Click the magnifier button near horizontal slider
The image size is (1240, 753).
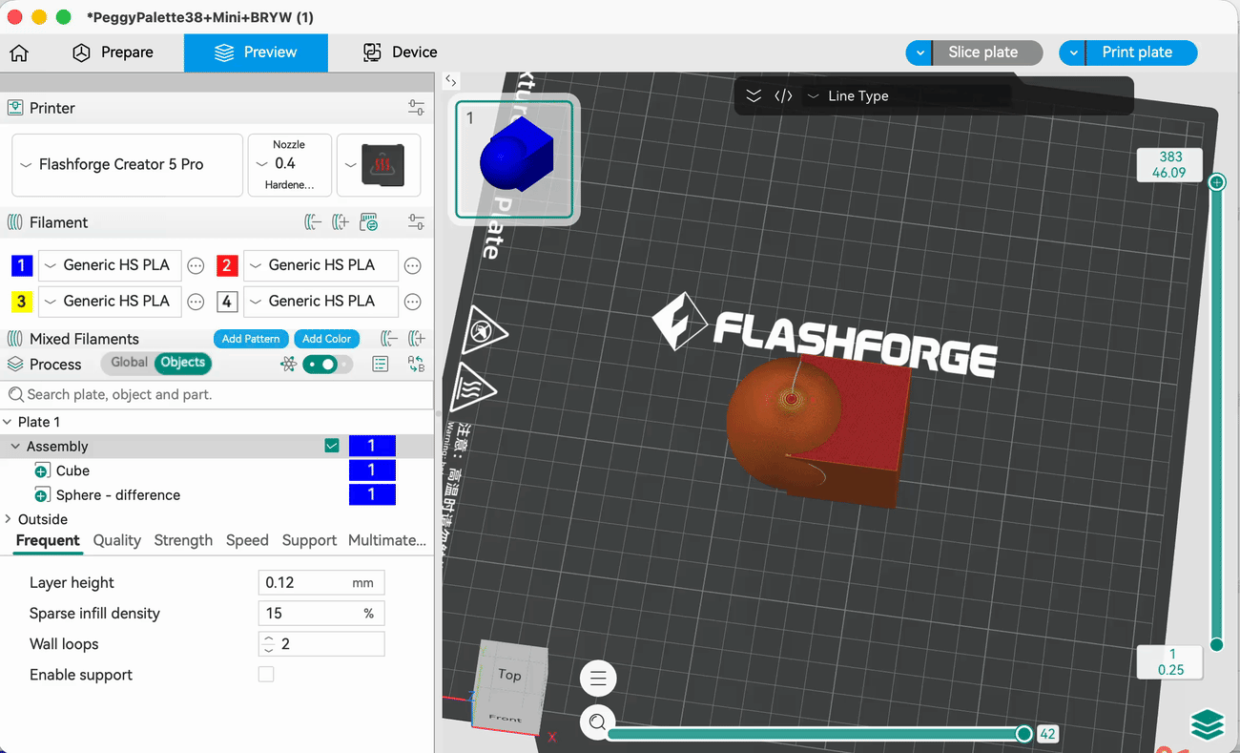coord(598,722)
